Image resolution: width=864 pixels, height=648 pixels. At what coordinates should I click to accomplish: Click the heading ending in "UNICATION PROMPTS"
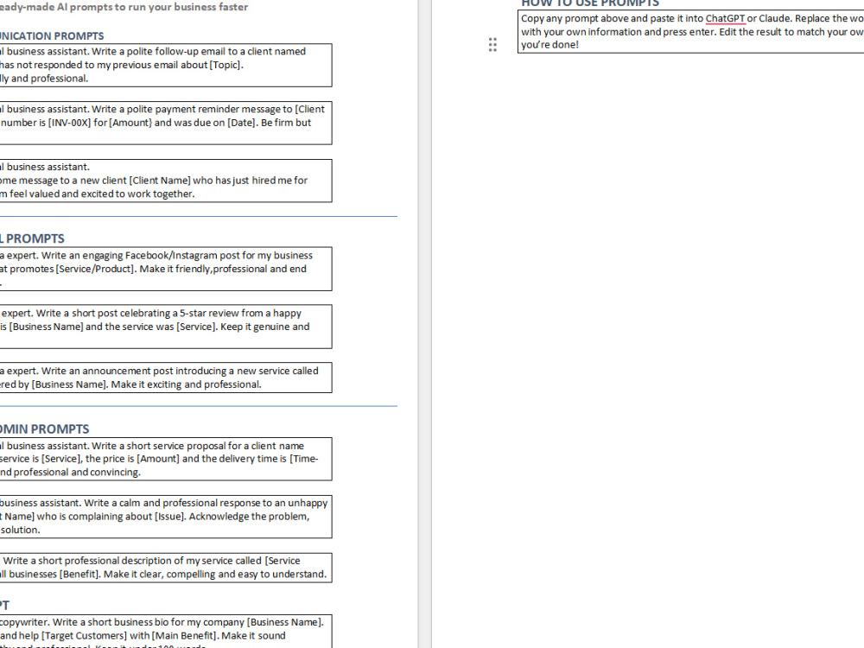pos(52,36)
